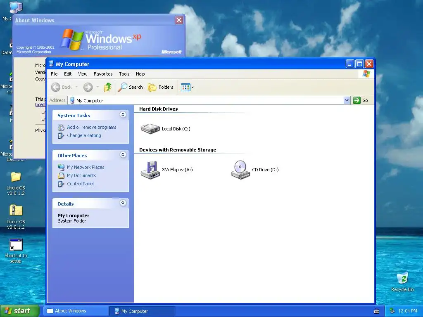Screen dimensions: 423x317
Task: Close the My Computer window
Action: coord(369,64)
